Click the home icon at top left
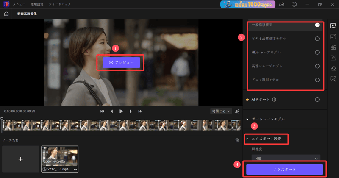The height and width of the screenshot is (178, 339). [x=6, y=14]
